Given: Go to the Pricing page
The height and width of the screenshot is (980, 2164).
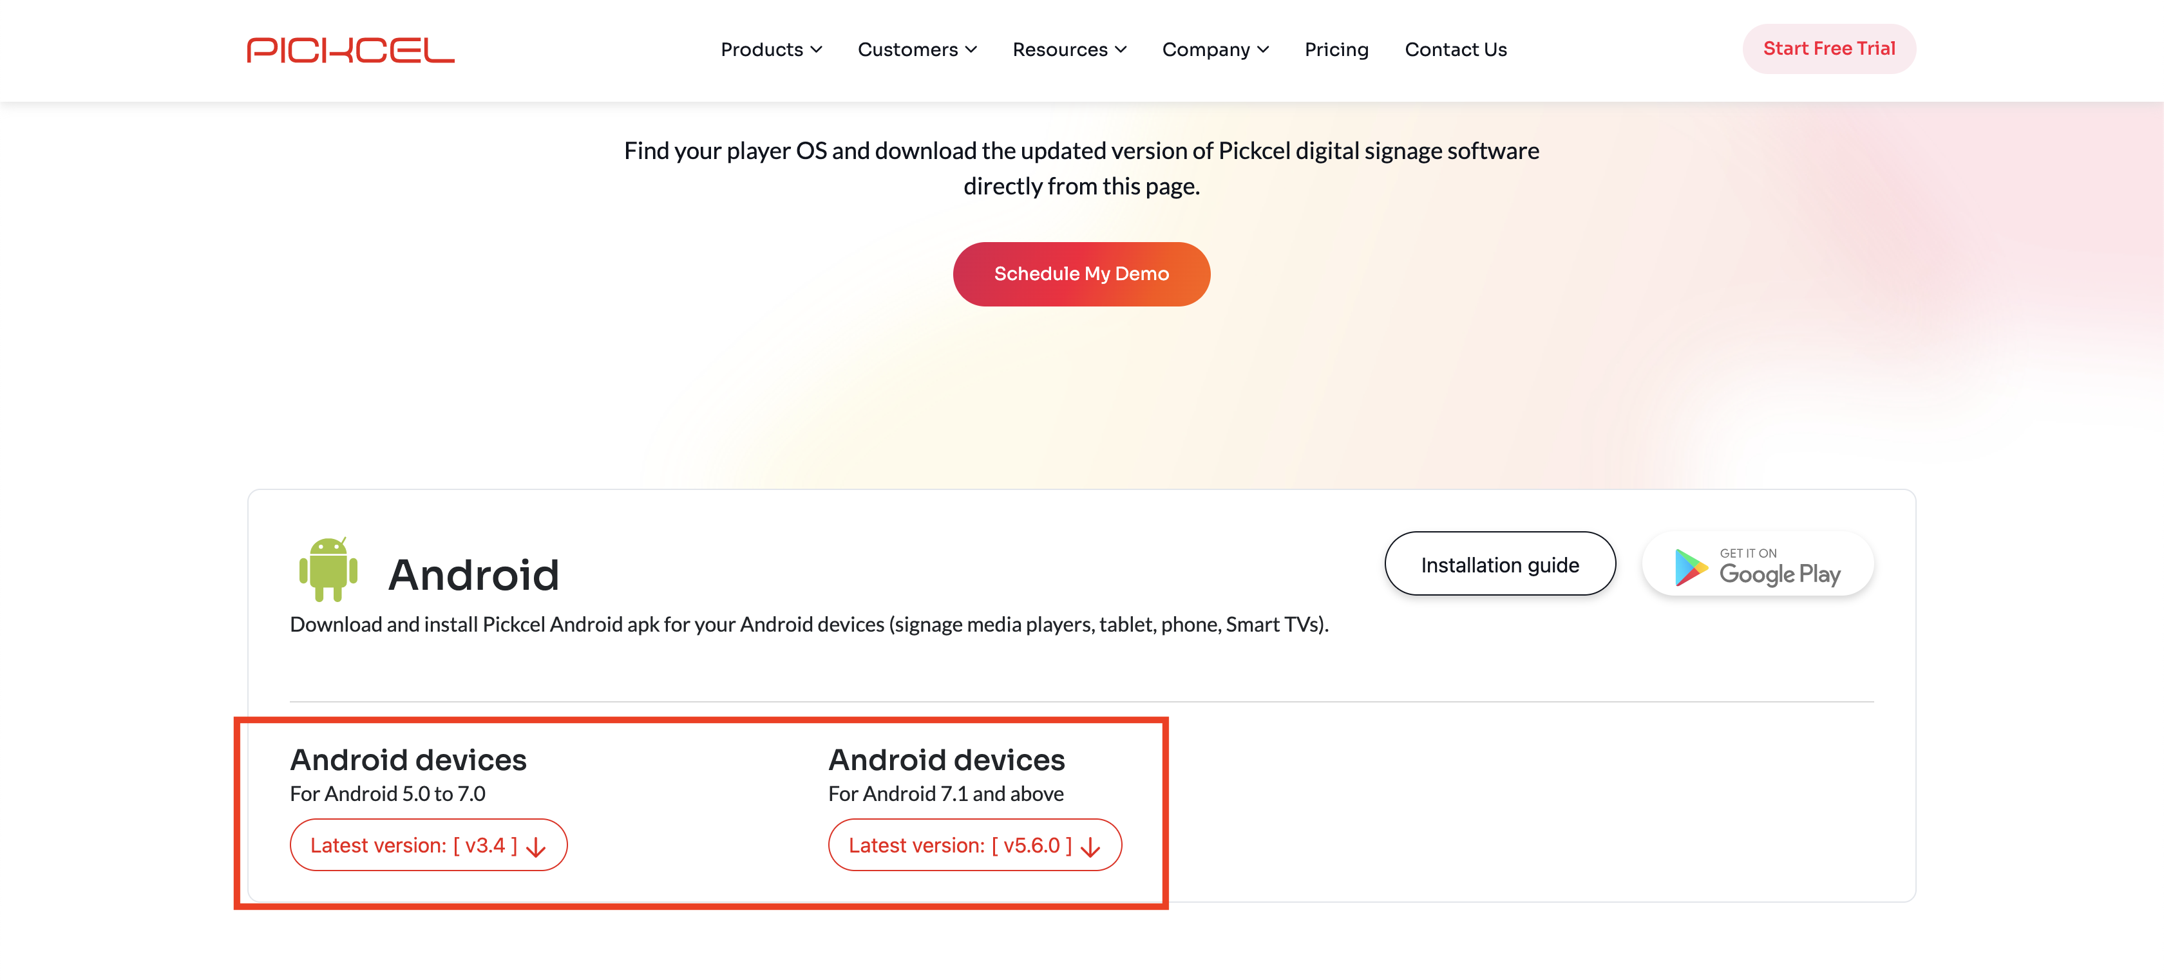Looking at the screenshot, I should click(1336, 50).
